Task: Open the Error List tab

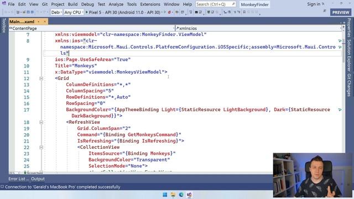Action: click(18, 179)
